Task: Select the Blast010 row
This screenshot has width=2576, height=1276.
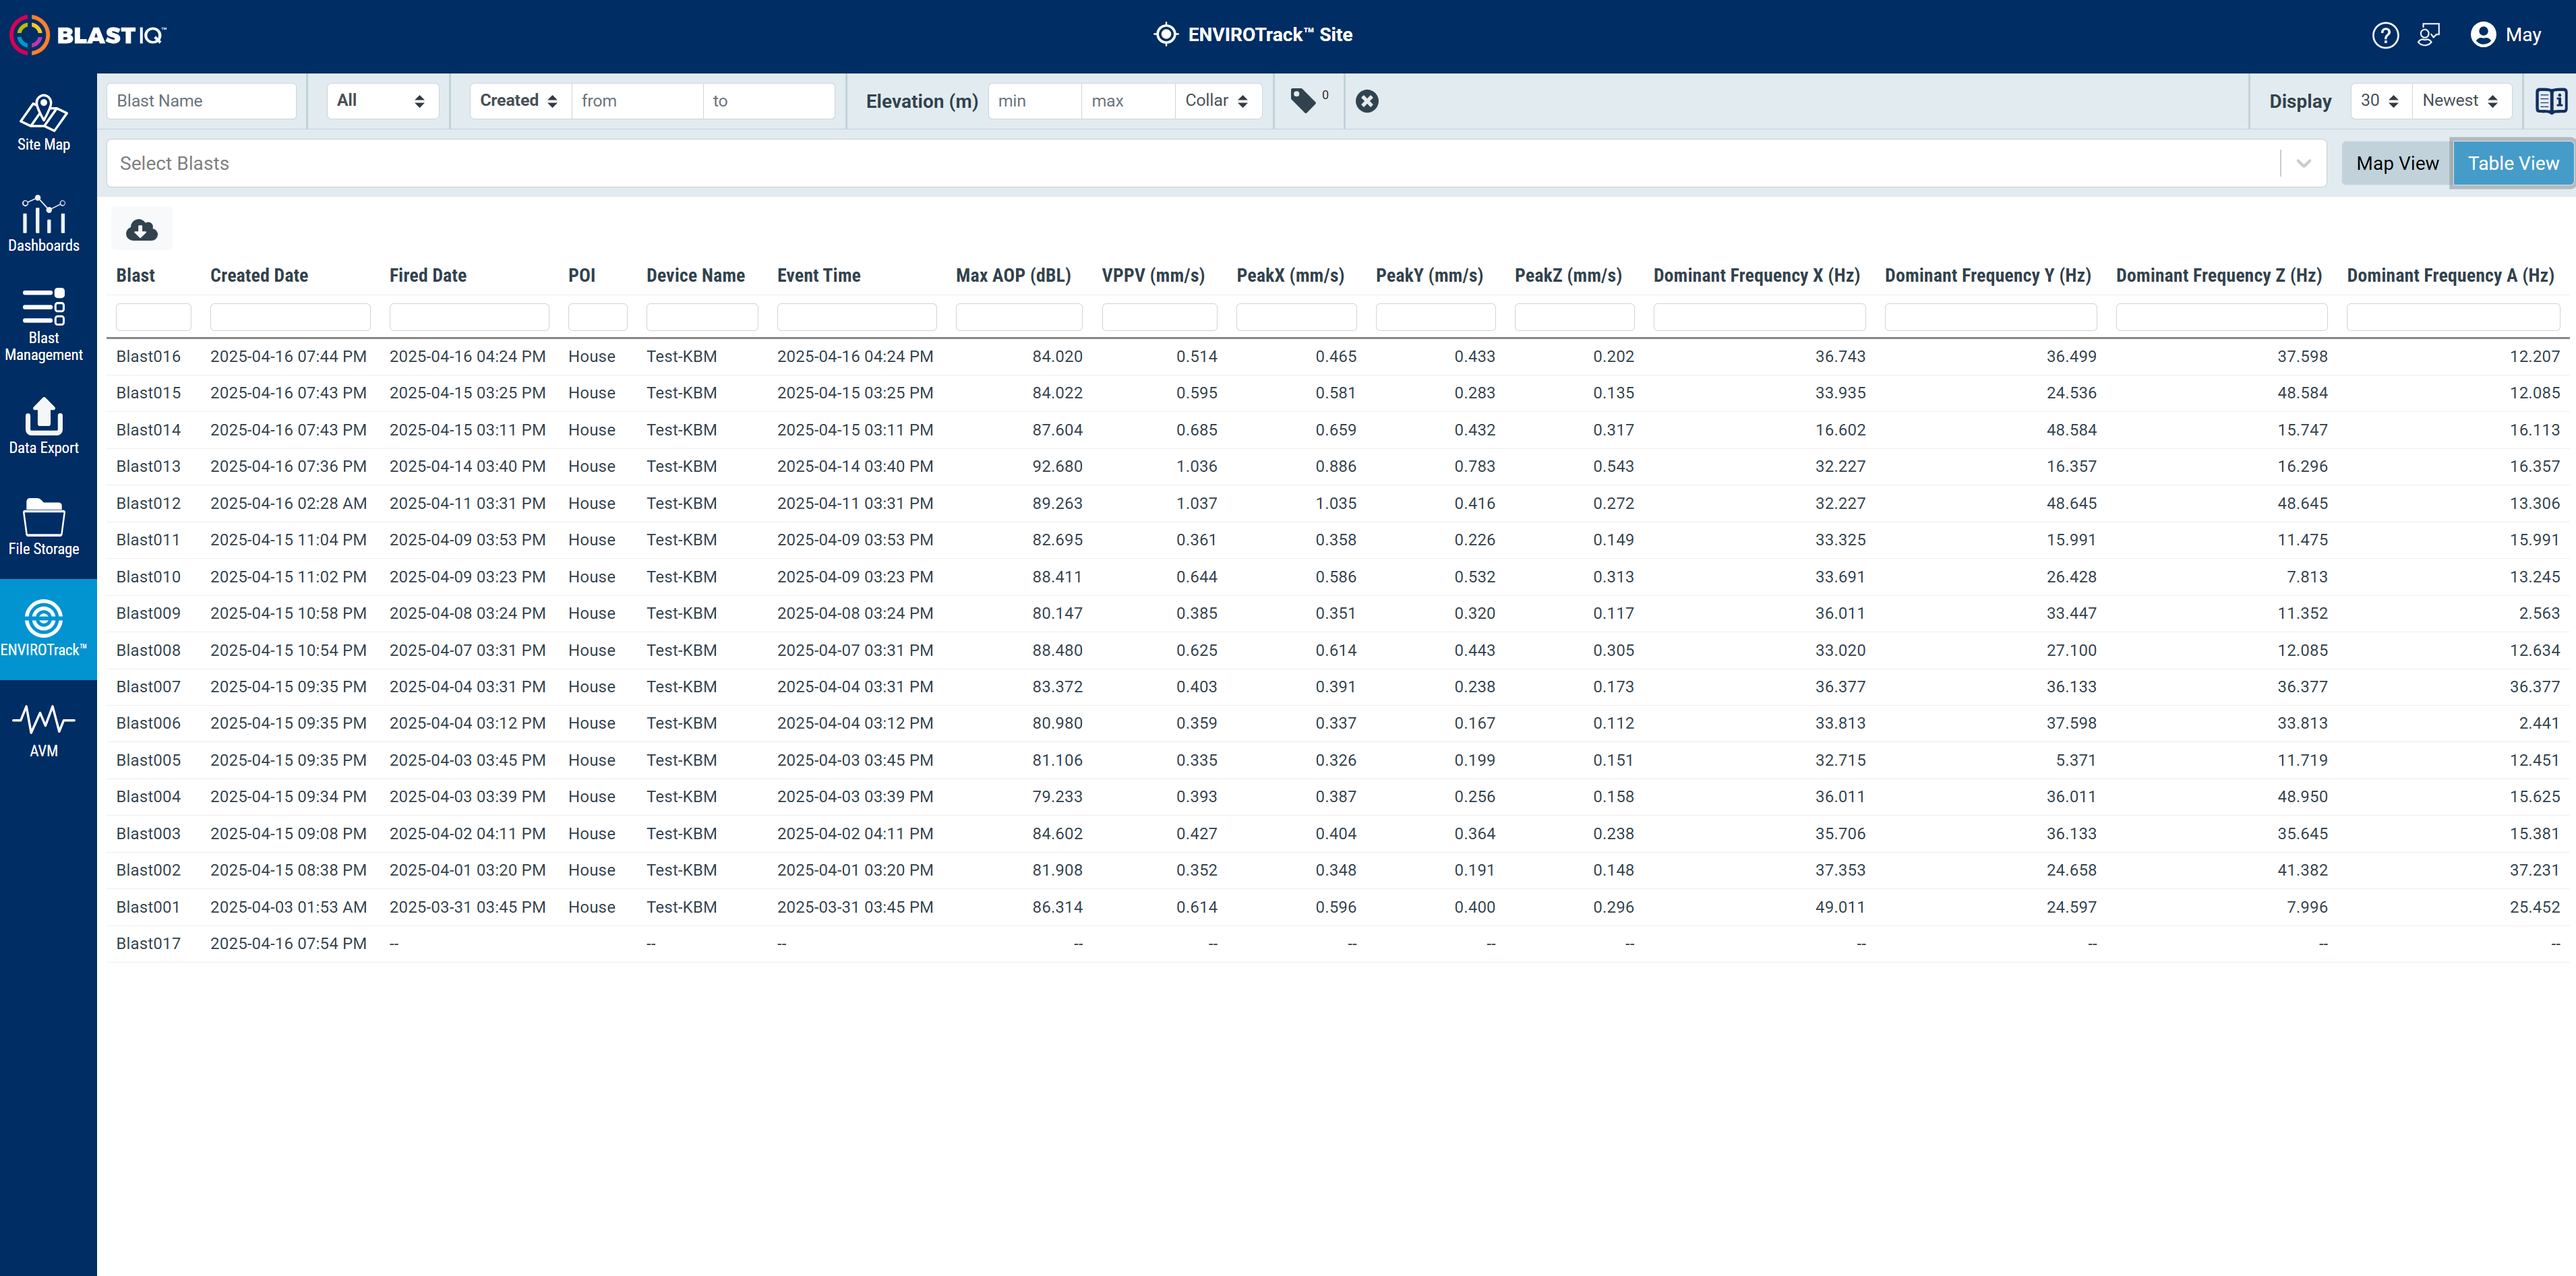Action: point(1338,577)
